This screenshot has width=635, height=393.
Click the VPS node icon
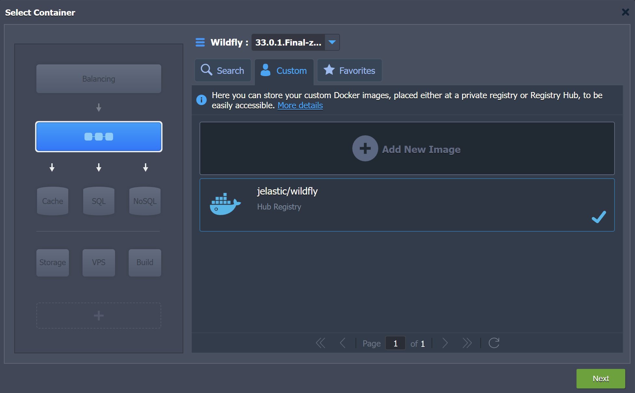coord(98,262)
